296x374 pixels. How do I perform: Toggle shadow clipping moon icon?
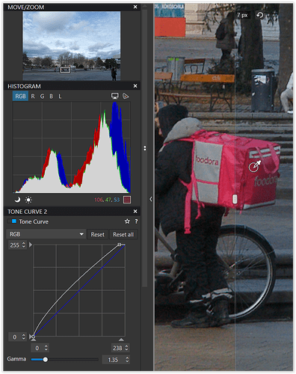[x=17, y=200]
